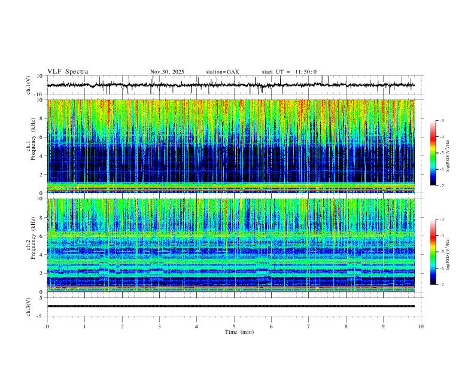The image size is (474, 366).
Task: Click the "station=GAK" label
Action: [x=223, y=72]
